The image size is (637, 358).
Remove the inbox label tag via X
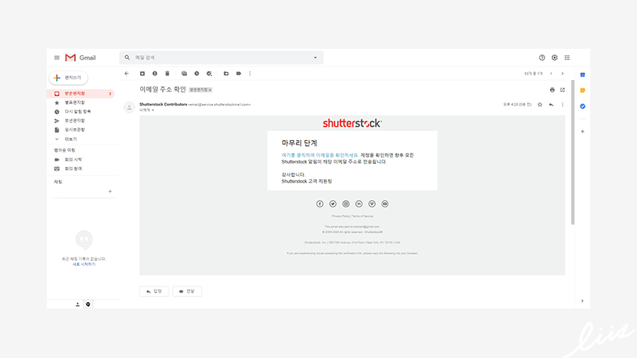pos(210,90)
